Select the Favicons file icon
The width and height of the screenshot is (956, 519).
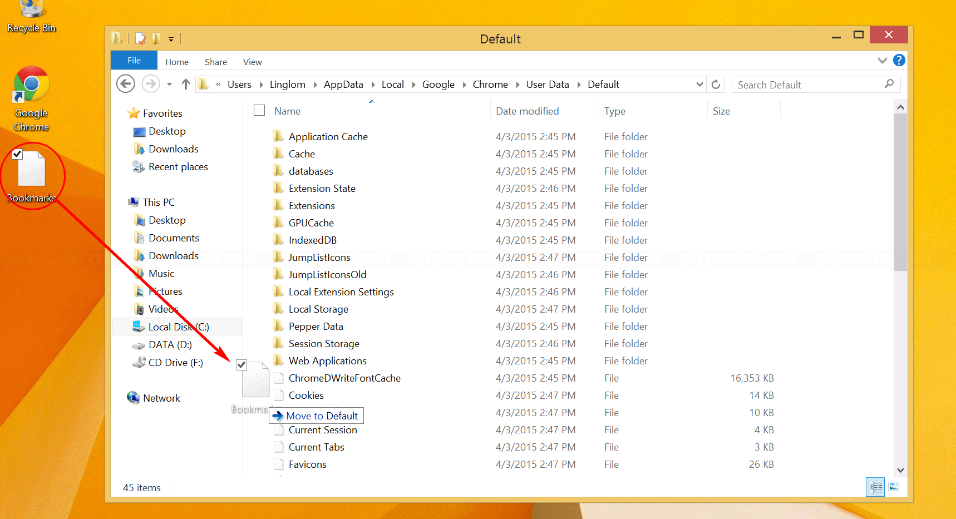279,464
